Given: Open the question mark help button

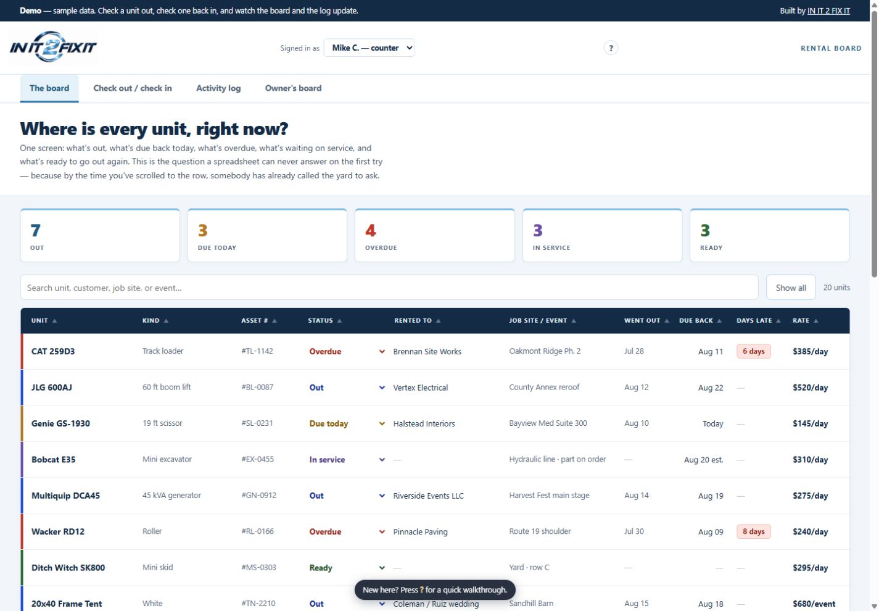Looking at the screenshot, I should (x=611, y=48).
